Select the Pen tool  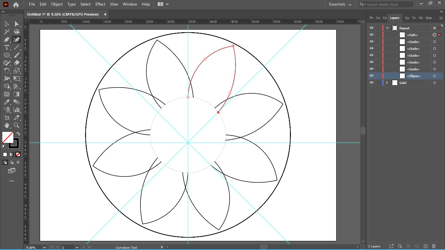pyautogui.click(x=7, y=40)
